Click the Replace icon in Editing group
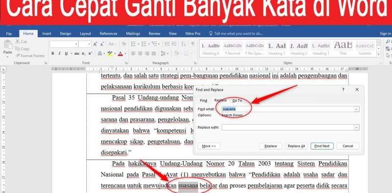Viewport: 392px width, 193px height. pyautogui.click(x=388, y=48)
